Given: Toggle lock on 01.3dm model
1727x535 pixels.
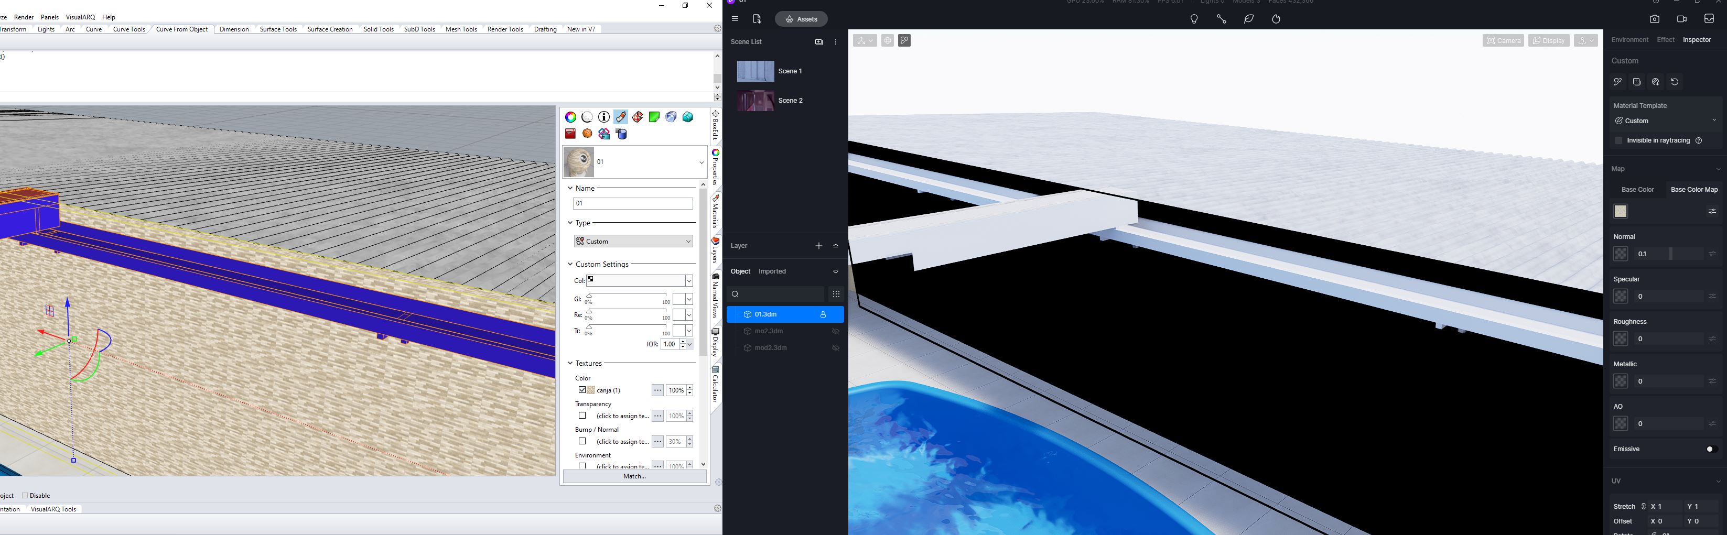Looking at the screenshot, I should click(x=823, y=314).
